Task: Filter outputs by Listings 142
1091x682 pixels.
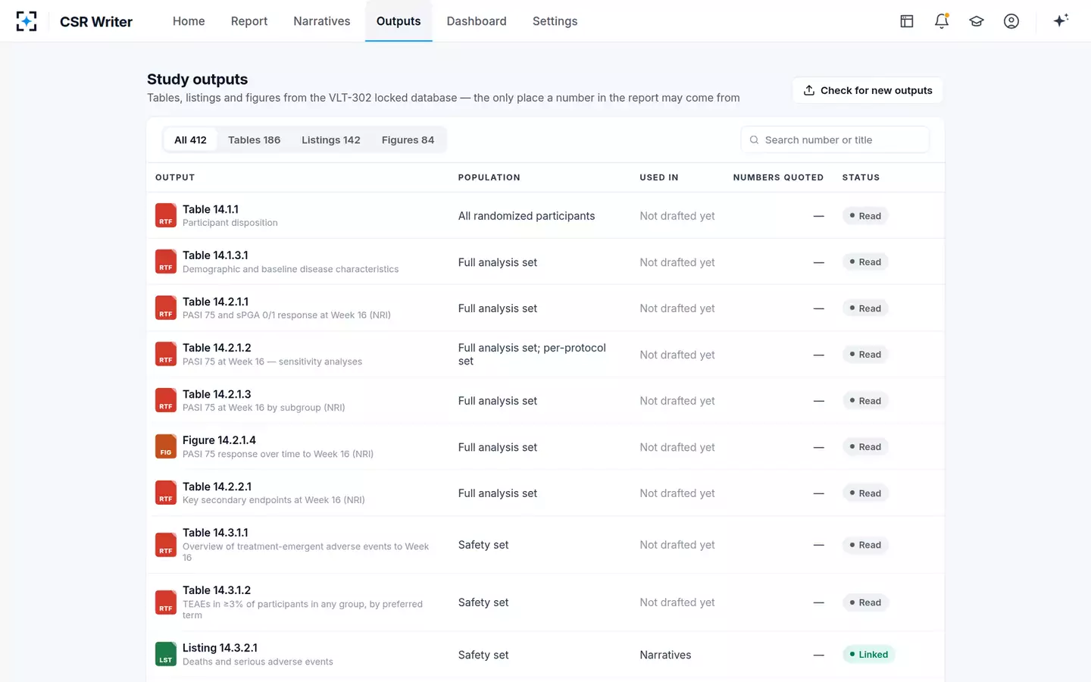Action: (331, 140)
